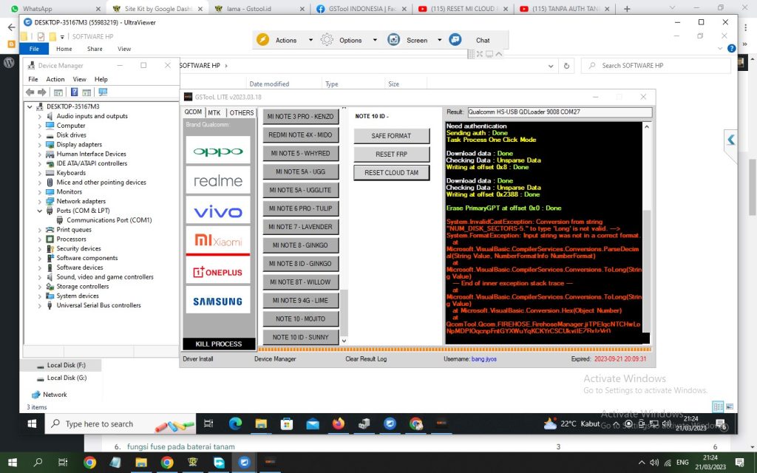Select the Xiaomi brand logo
This screenshot has height=473, width=757.
pyautogui.click(x=218, y=240)
